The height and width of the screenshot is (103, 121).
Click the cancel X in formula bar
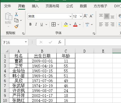point(41,42)
